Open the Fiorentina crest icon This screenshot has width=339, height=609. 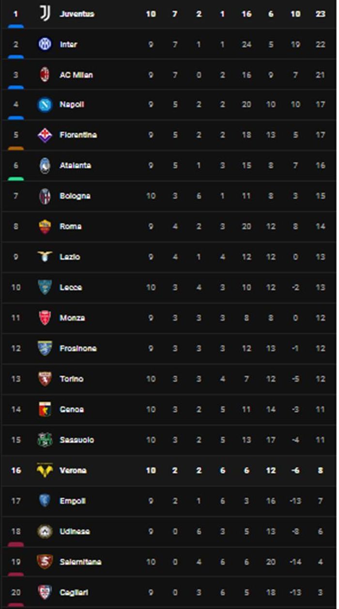(45, 135)
